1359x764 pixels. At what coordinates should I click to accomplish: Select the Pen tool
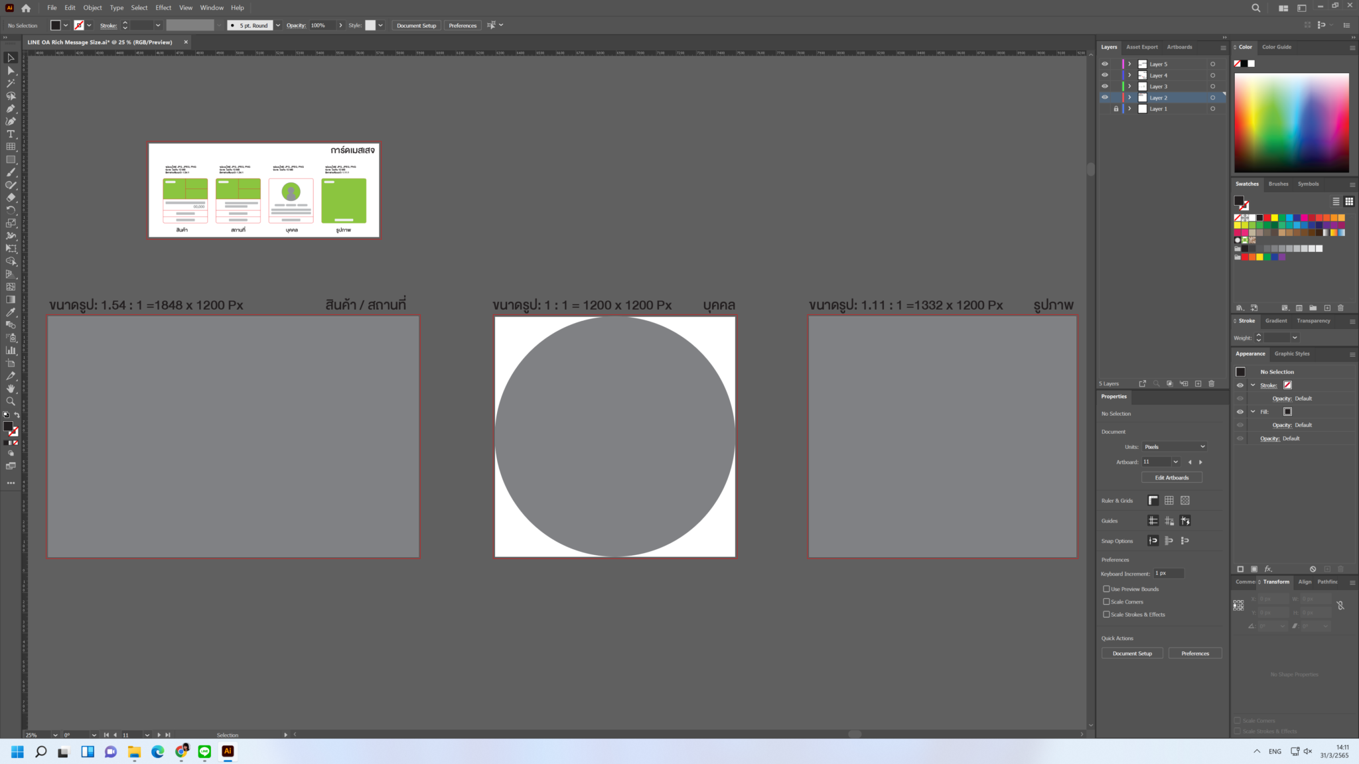pos(11,108)
